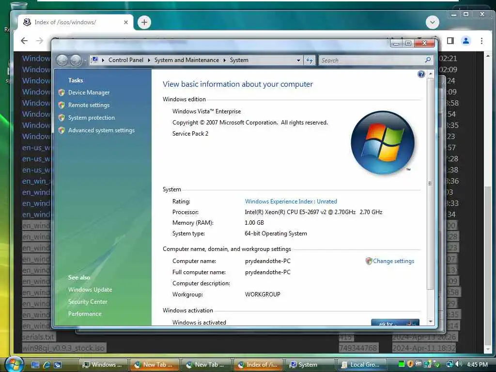Viewport: 496px width, 372px height.
Task: Launch Internet Explorer from quick launch
Action: (46, 365)
